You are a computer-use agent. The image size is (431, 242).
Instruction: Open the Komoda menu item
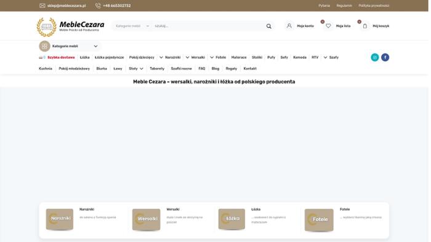click(300, 57)
